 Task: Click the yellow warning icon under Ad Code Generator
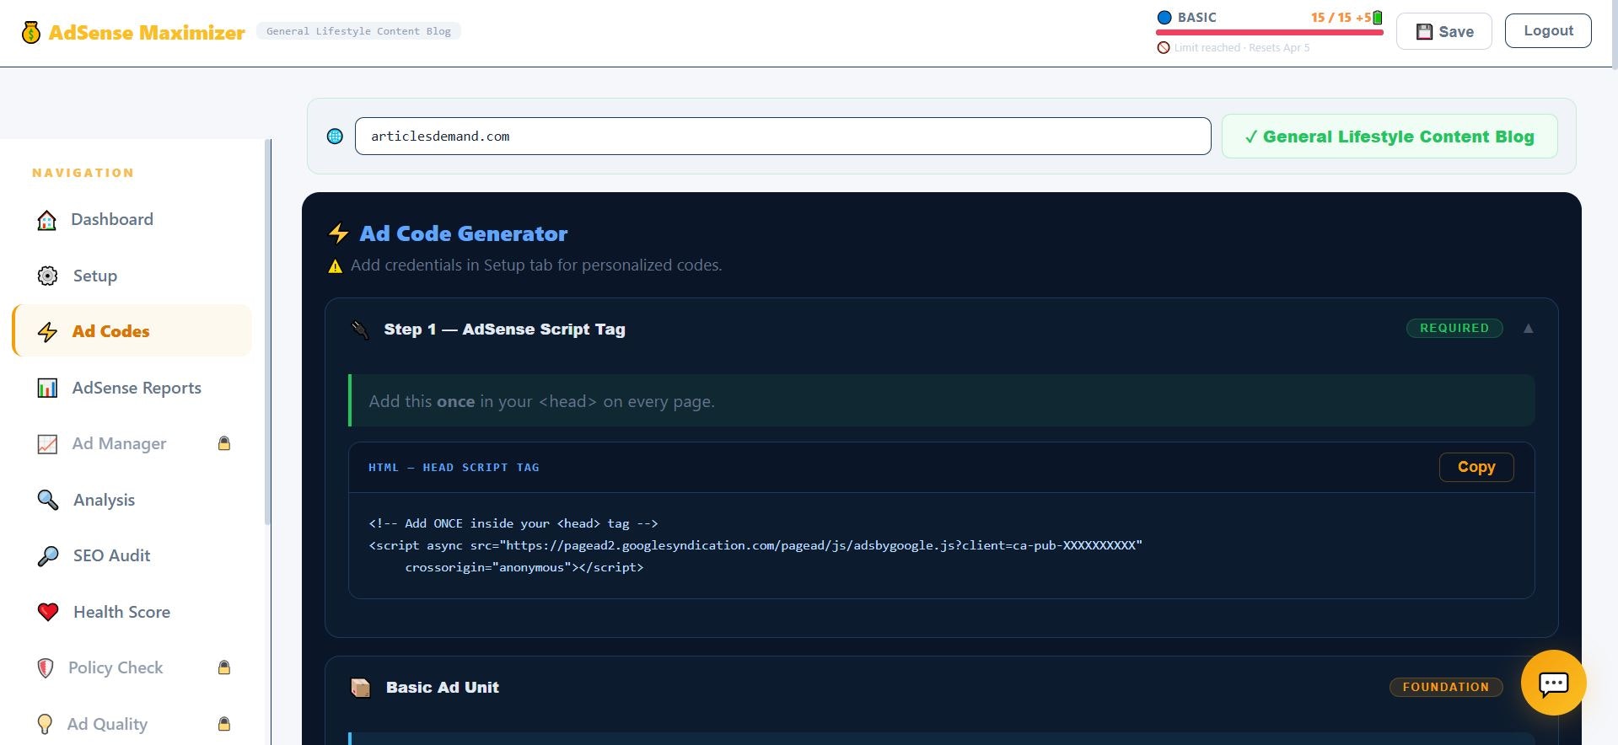335,266
